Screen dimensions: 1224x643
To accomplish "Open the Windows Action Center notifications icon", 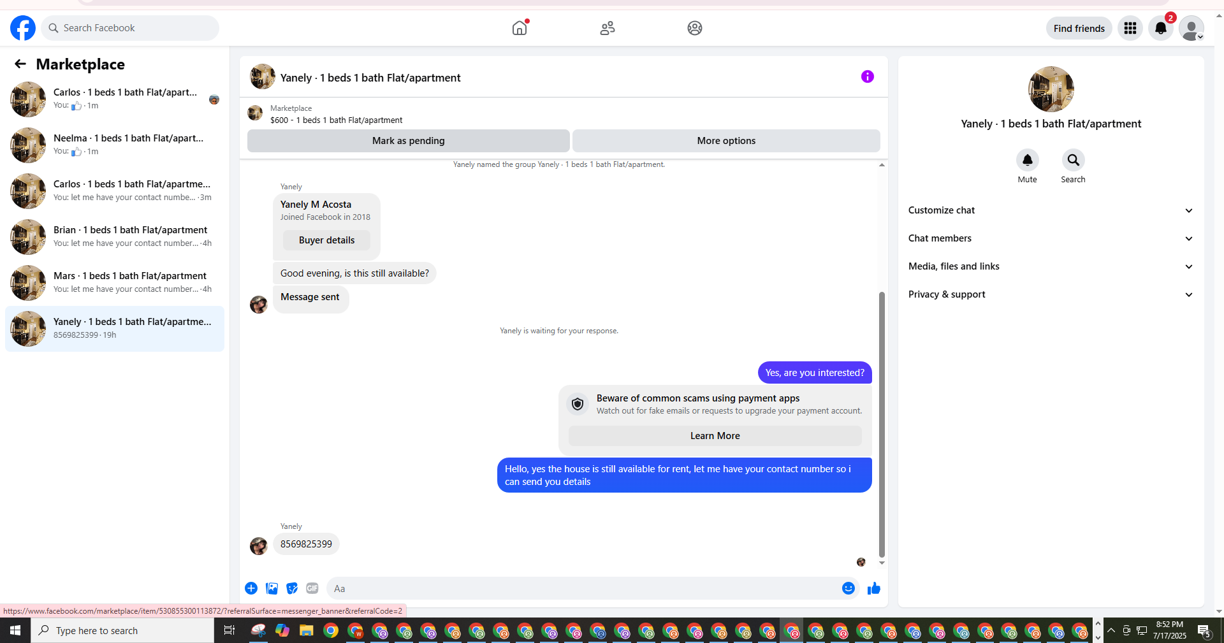I will pos(1204,630).
